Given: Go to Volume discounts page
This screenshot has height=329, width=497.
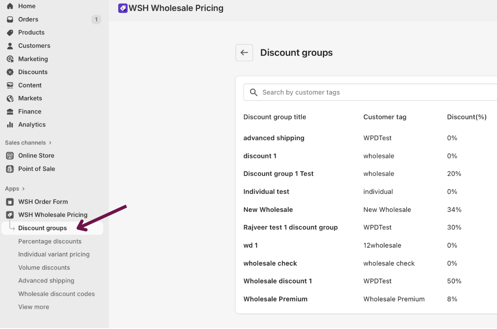Looking at the screenshot, I should [x=44, y=267].
